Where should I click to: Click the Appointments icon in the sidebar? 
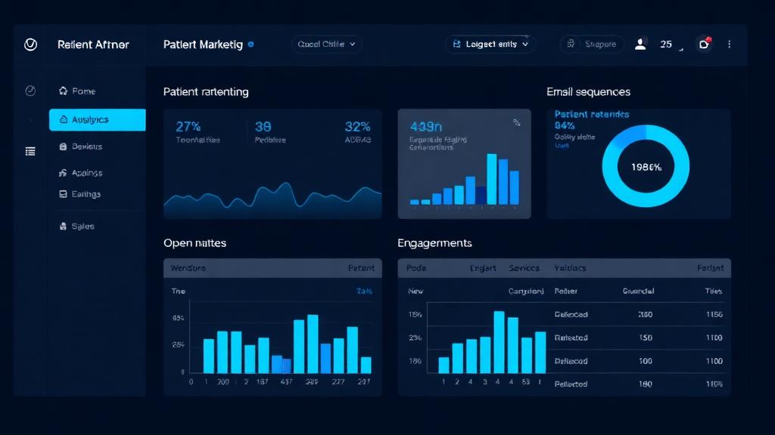(64, 173)
